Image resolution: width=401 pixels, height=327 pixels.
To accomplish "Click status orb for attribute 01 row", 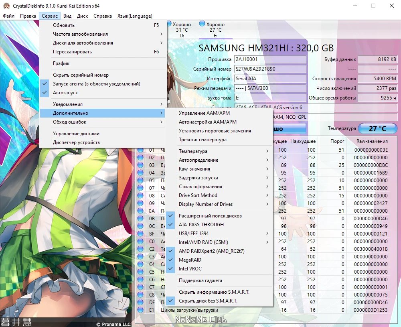I will click(x=140, y=150).
